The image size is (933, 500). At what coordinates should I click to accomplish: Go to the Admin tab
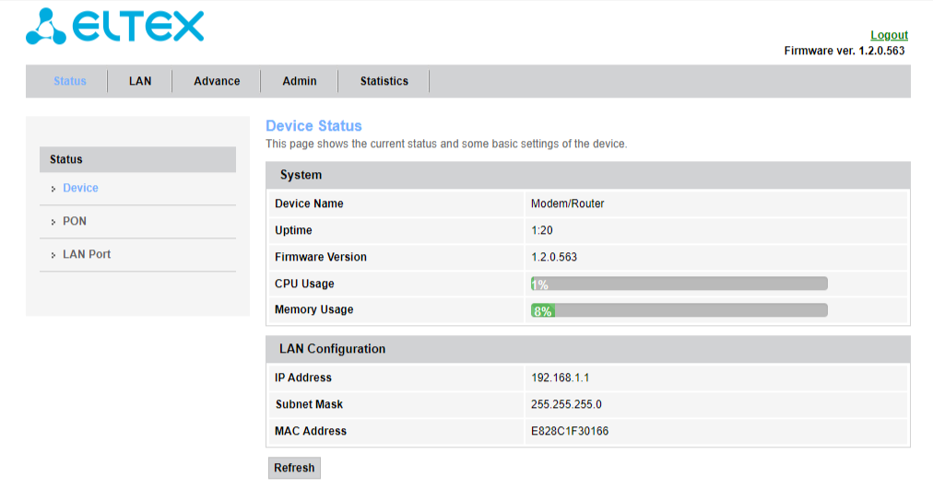tap(300, 81)
